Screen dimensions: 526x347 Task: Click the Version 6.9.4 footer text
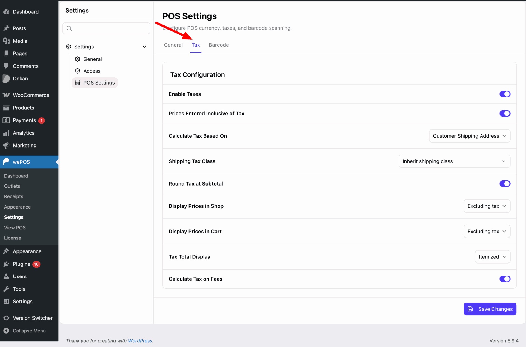[x=504, y=341]
